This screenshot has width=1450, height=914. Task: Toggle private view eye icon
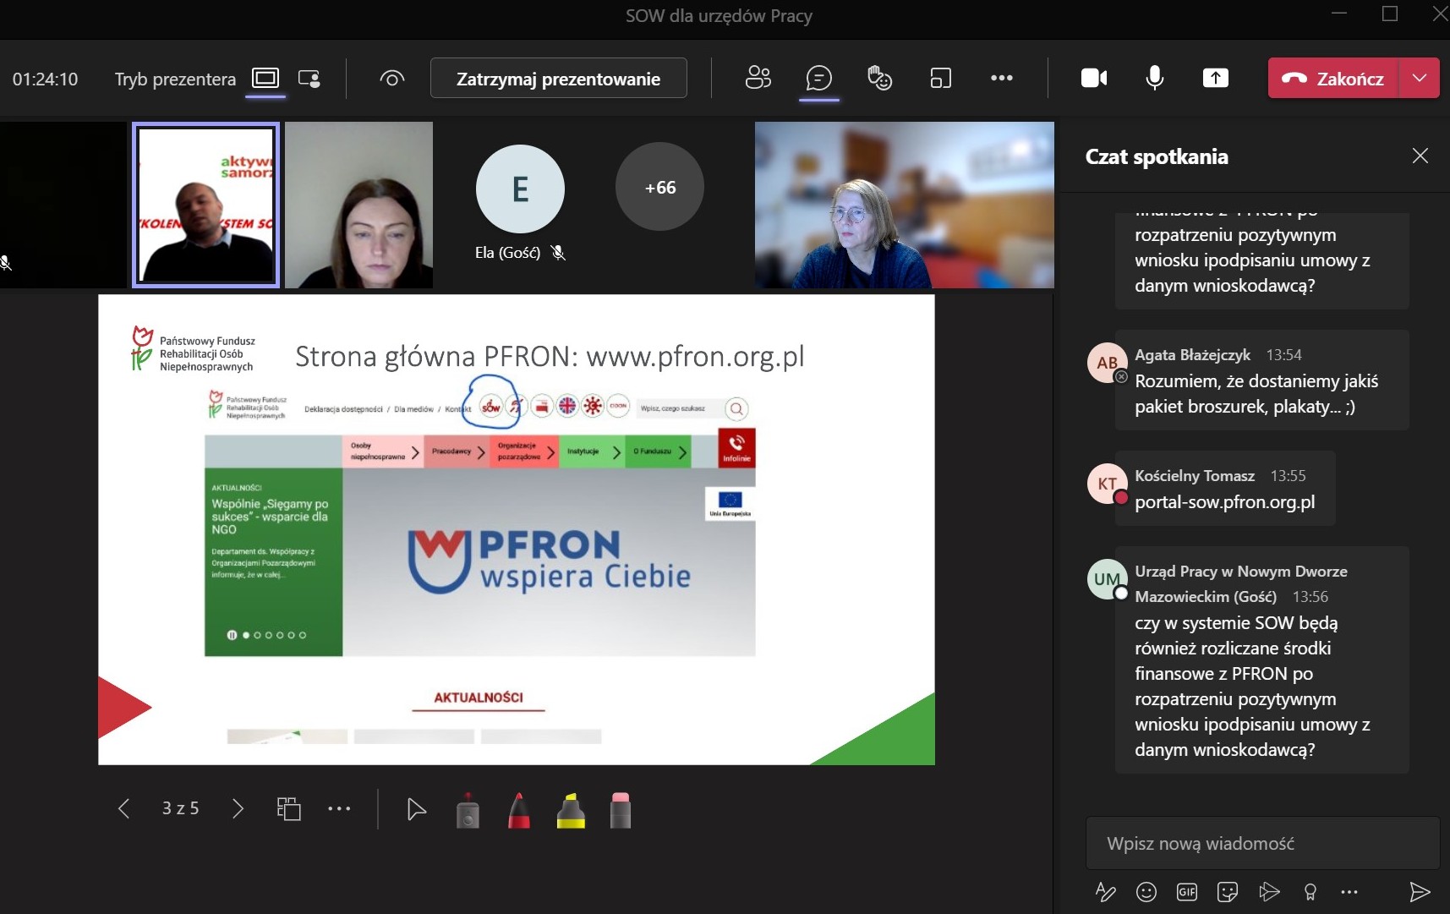click(x=391, y=79)
